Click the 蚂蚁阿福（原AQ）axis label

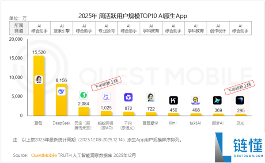pyautogui.click(x=106, y=125)
